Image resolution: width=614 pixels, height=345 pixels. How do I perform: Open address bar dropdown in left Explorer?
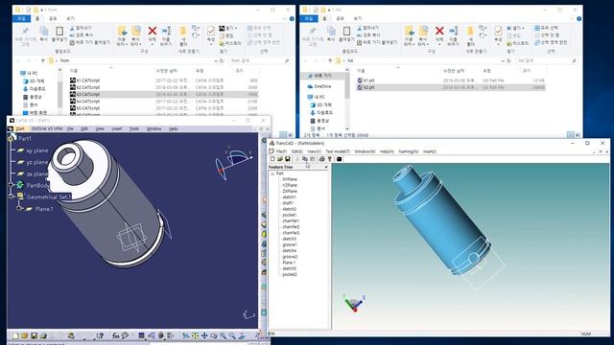(x=215, y=60)
